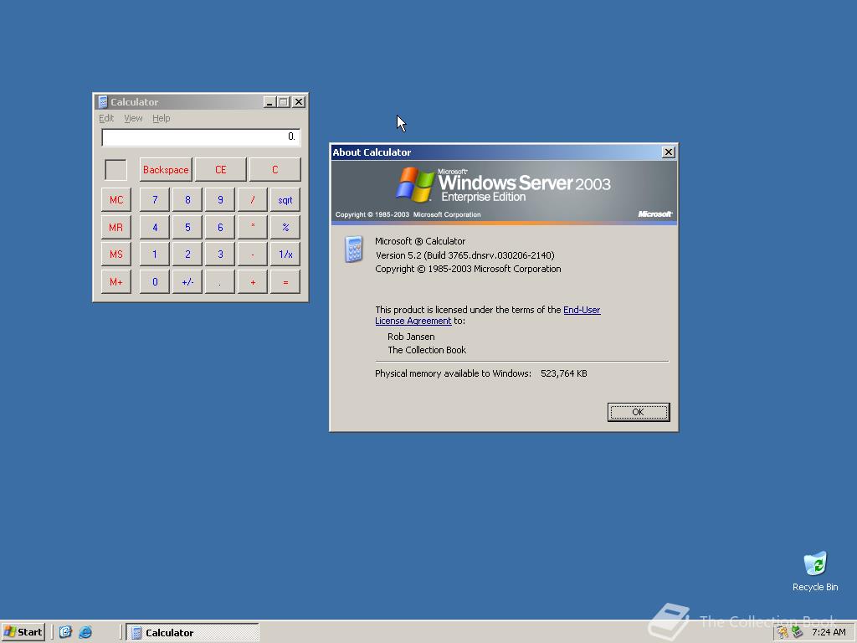Click the Calculator title bar icon

(x=102, y=101)
